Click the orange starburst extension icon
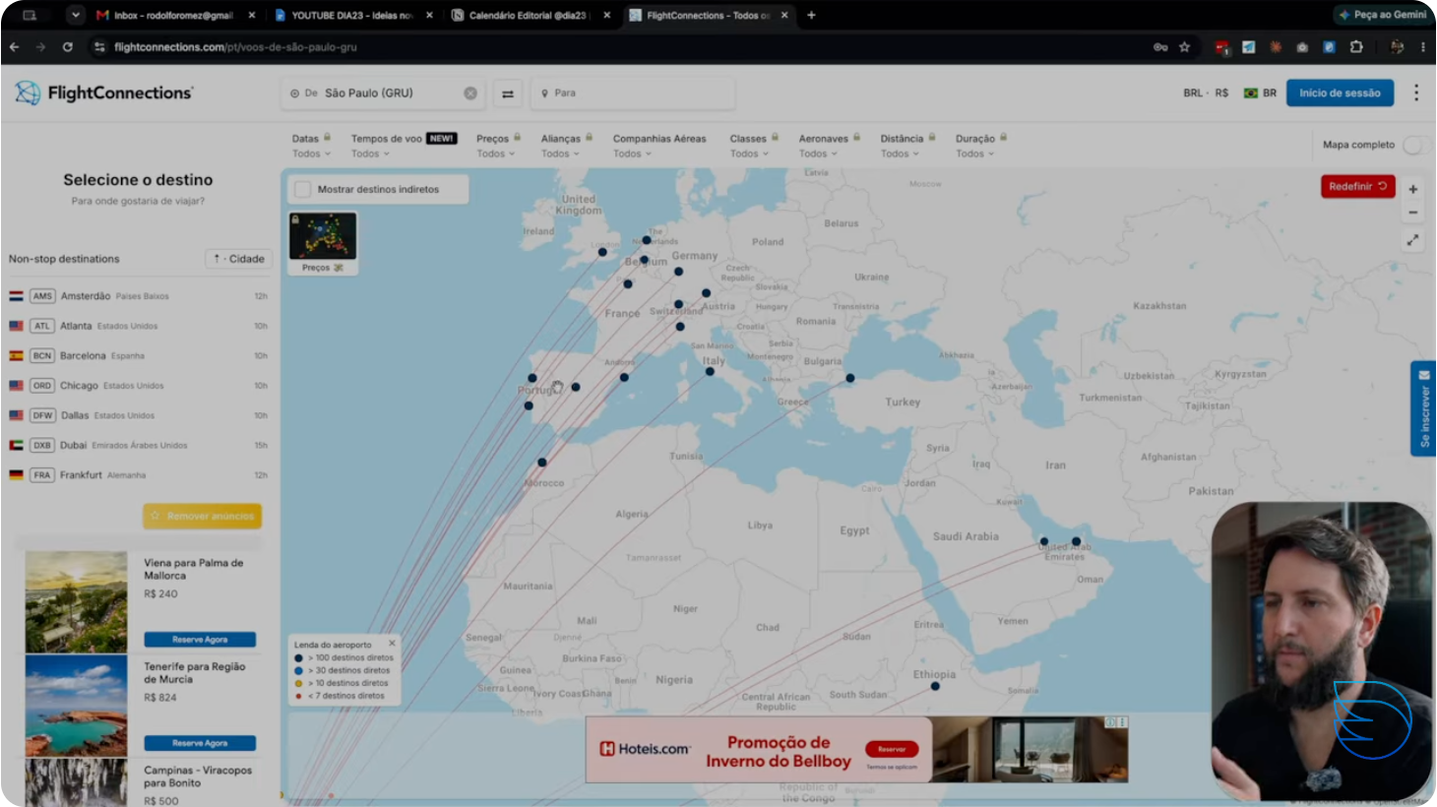The width and height of the screenshot is (1437, 807). point(1276,46)
